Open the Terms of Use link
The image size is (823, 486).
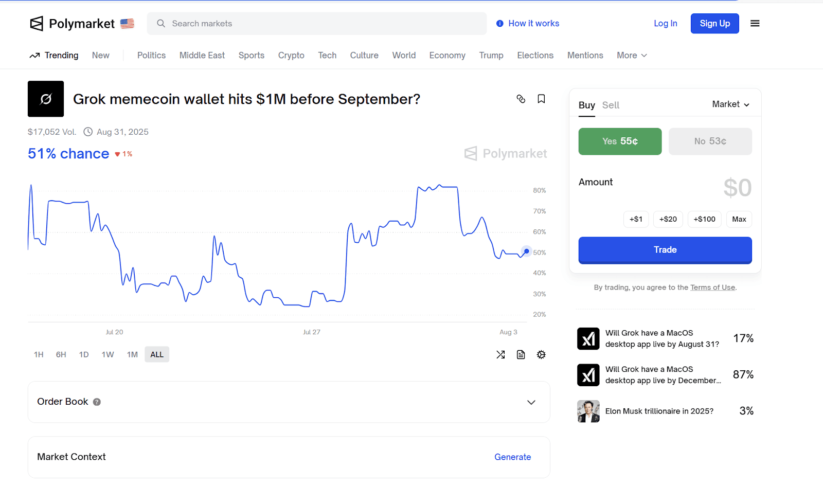(x=712, y=287)
